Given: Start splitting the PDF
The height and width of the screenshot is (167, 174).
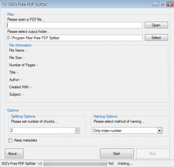Looking at the screenshot, I should point(117,153).
